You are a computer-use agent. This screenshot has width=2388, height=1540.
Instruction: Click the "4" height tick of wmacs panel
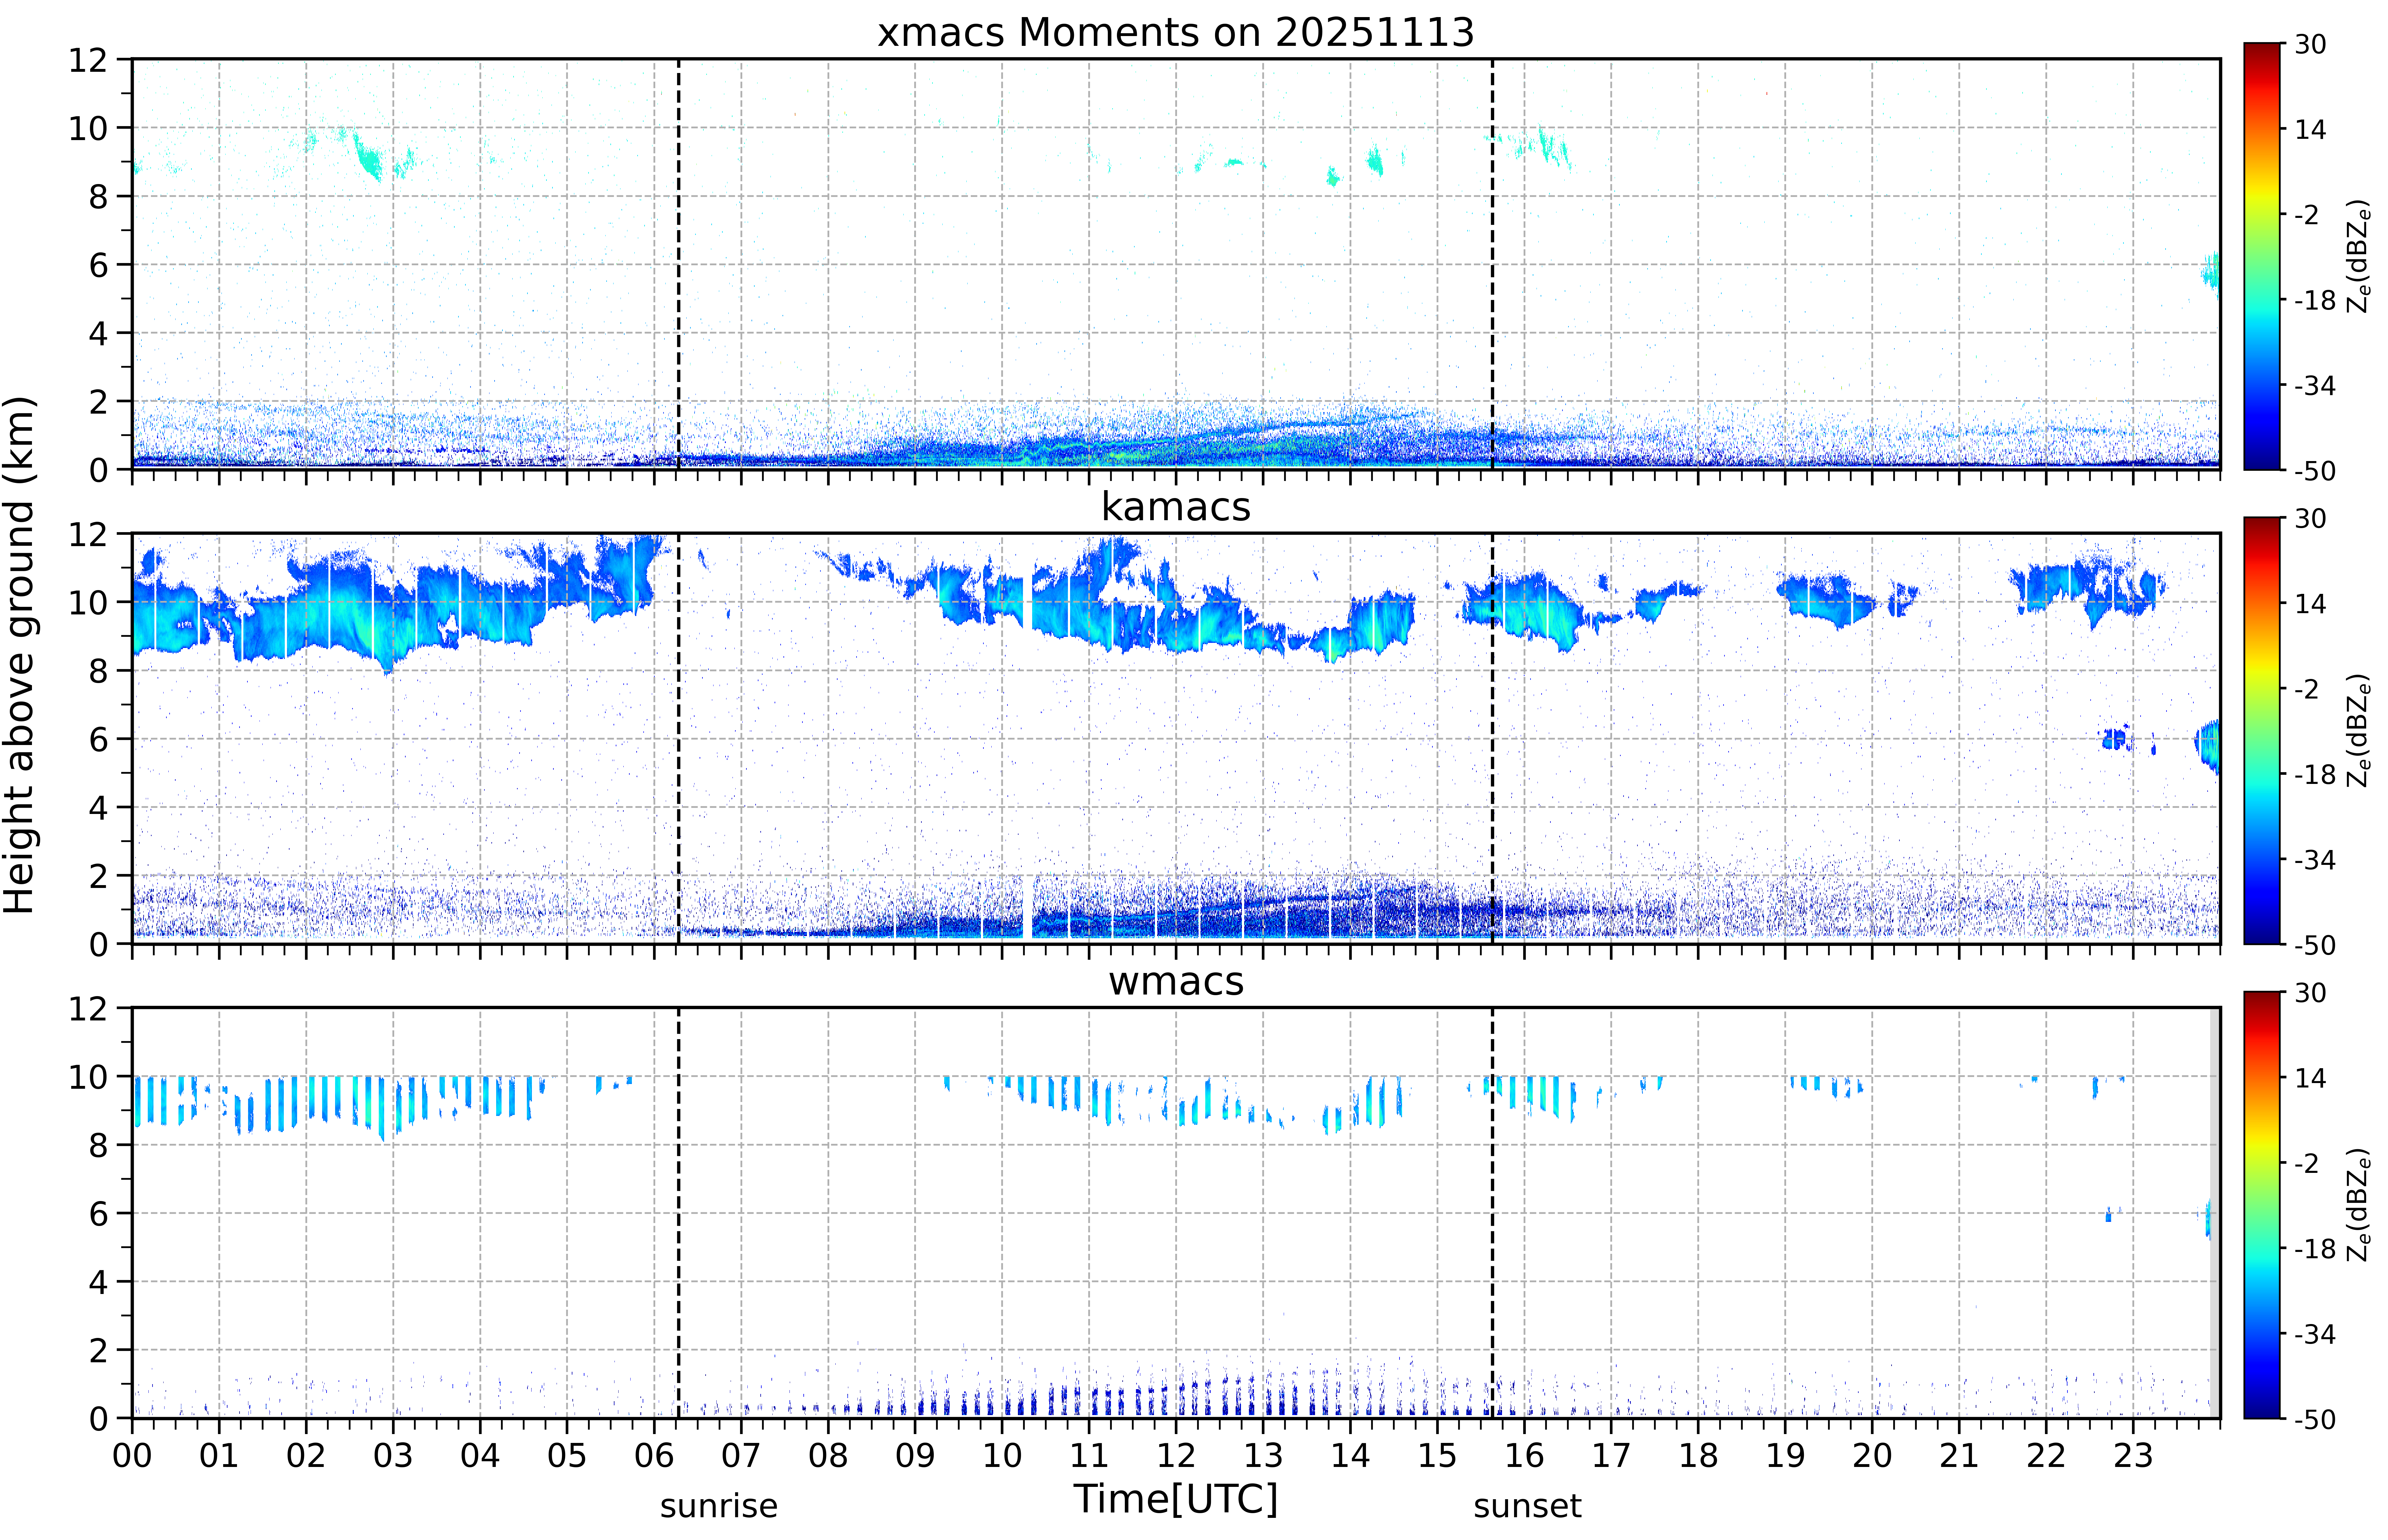click(x=98, y=1282)
